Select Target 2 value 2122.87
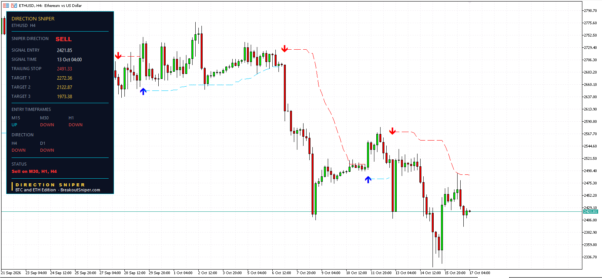602x278 pixels. [64, 87]
